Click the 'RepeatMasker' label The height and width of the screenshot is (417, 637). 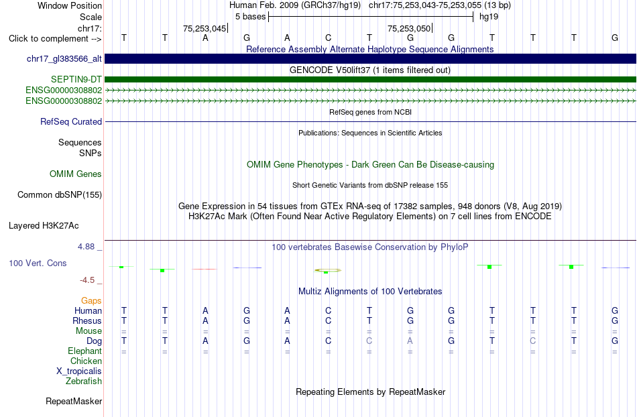(74, 401)
